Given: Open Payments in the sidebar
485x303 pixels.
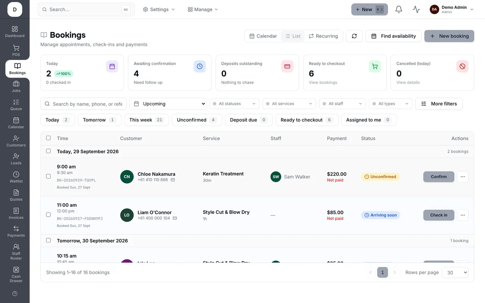Looking at the screenshot, I should coord(16,231).
